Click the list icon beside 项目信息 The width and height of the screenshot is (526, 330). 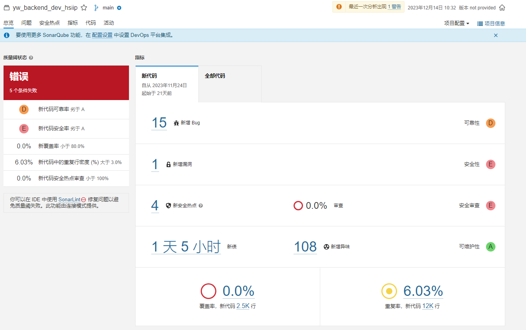pos(480,24)
